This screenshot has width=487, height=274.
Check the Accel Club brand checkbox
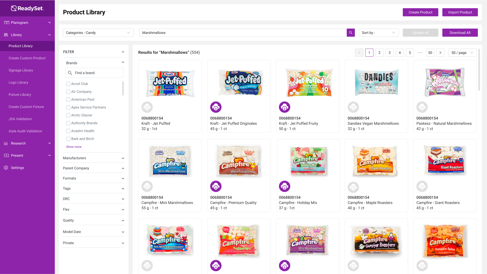click(68, 84)
